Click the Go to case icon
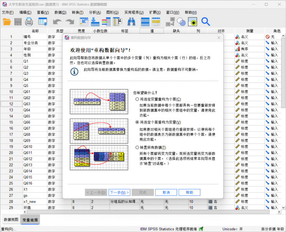The height and width of the screenshot is (232, 286). coord(84,22)
